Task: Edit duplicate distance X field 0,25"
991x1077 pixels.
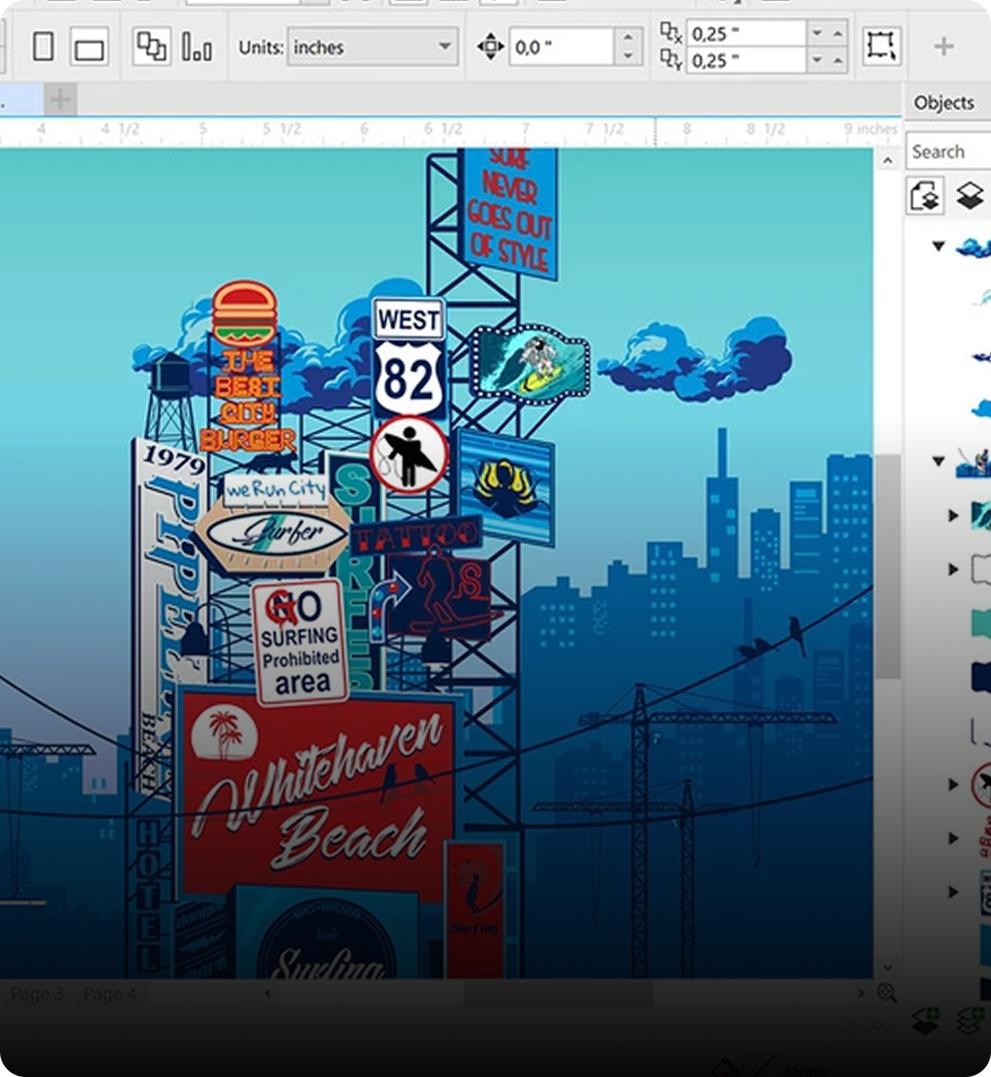Action: 746,34
